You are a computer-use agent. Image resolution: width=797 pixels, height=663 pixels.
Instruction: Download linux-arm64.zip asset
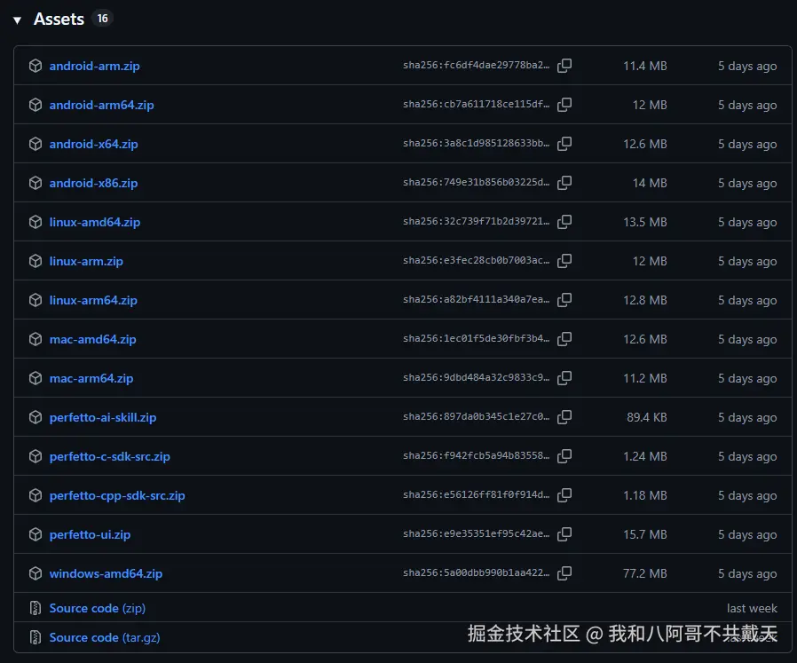93,301
